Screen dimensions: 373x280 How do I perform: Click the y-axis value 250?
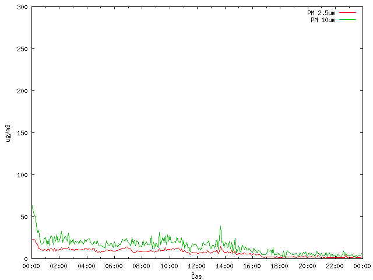tap(22, 49)
